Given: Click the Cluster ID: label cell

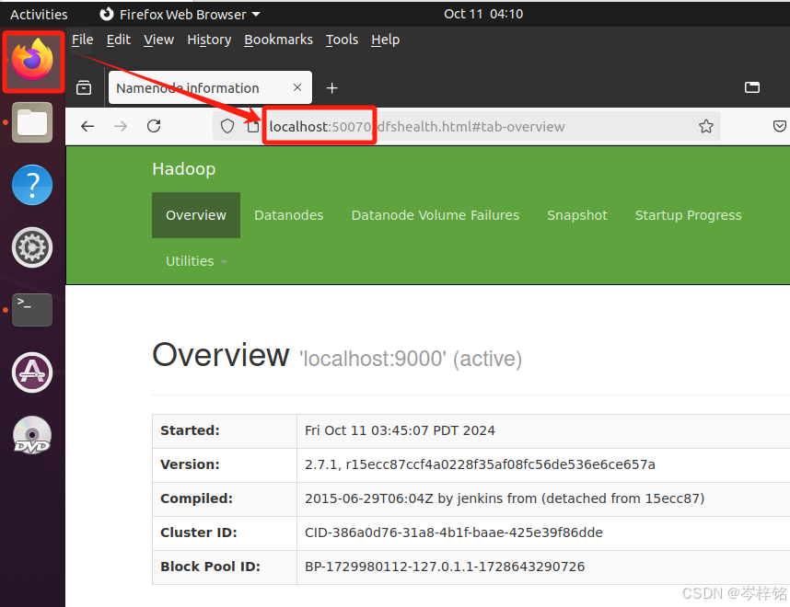Looking at the screenshot, I should pos(225,533).
